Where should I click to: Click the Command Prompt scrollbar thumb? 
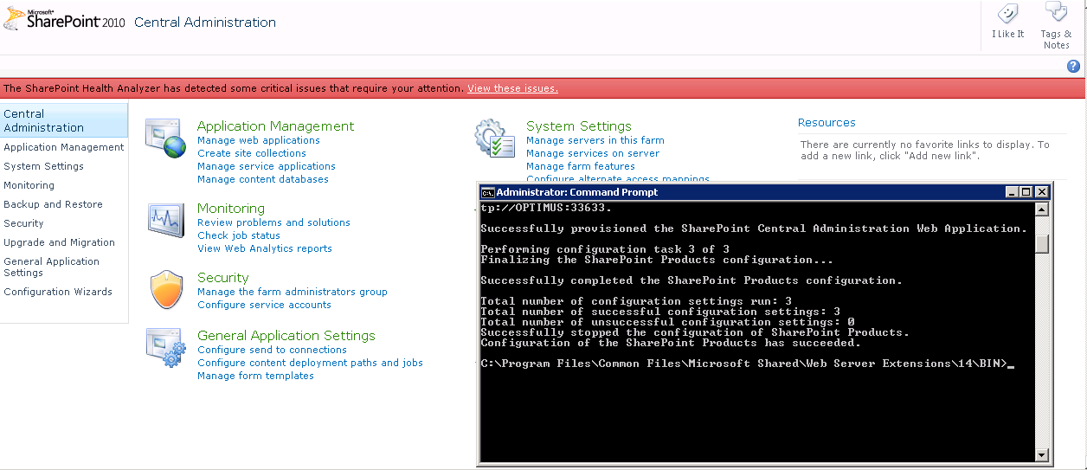[1042, 243]
